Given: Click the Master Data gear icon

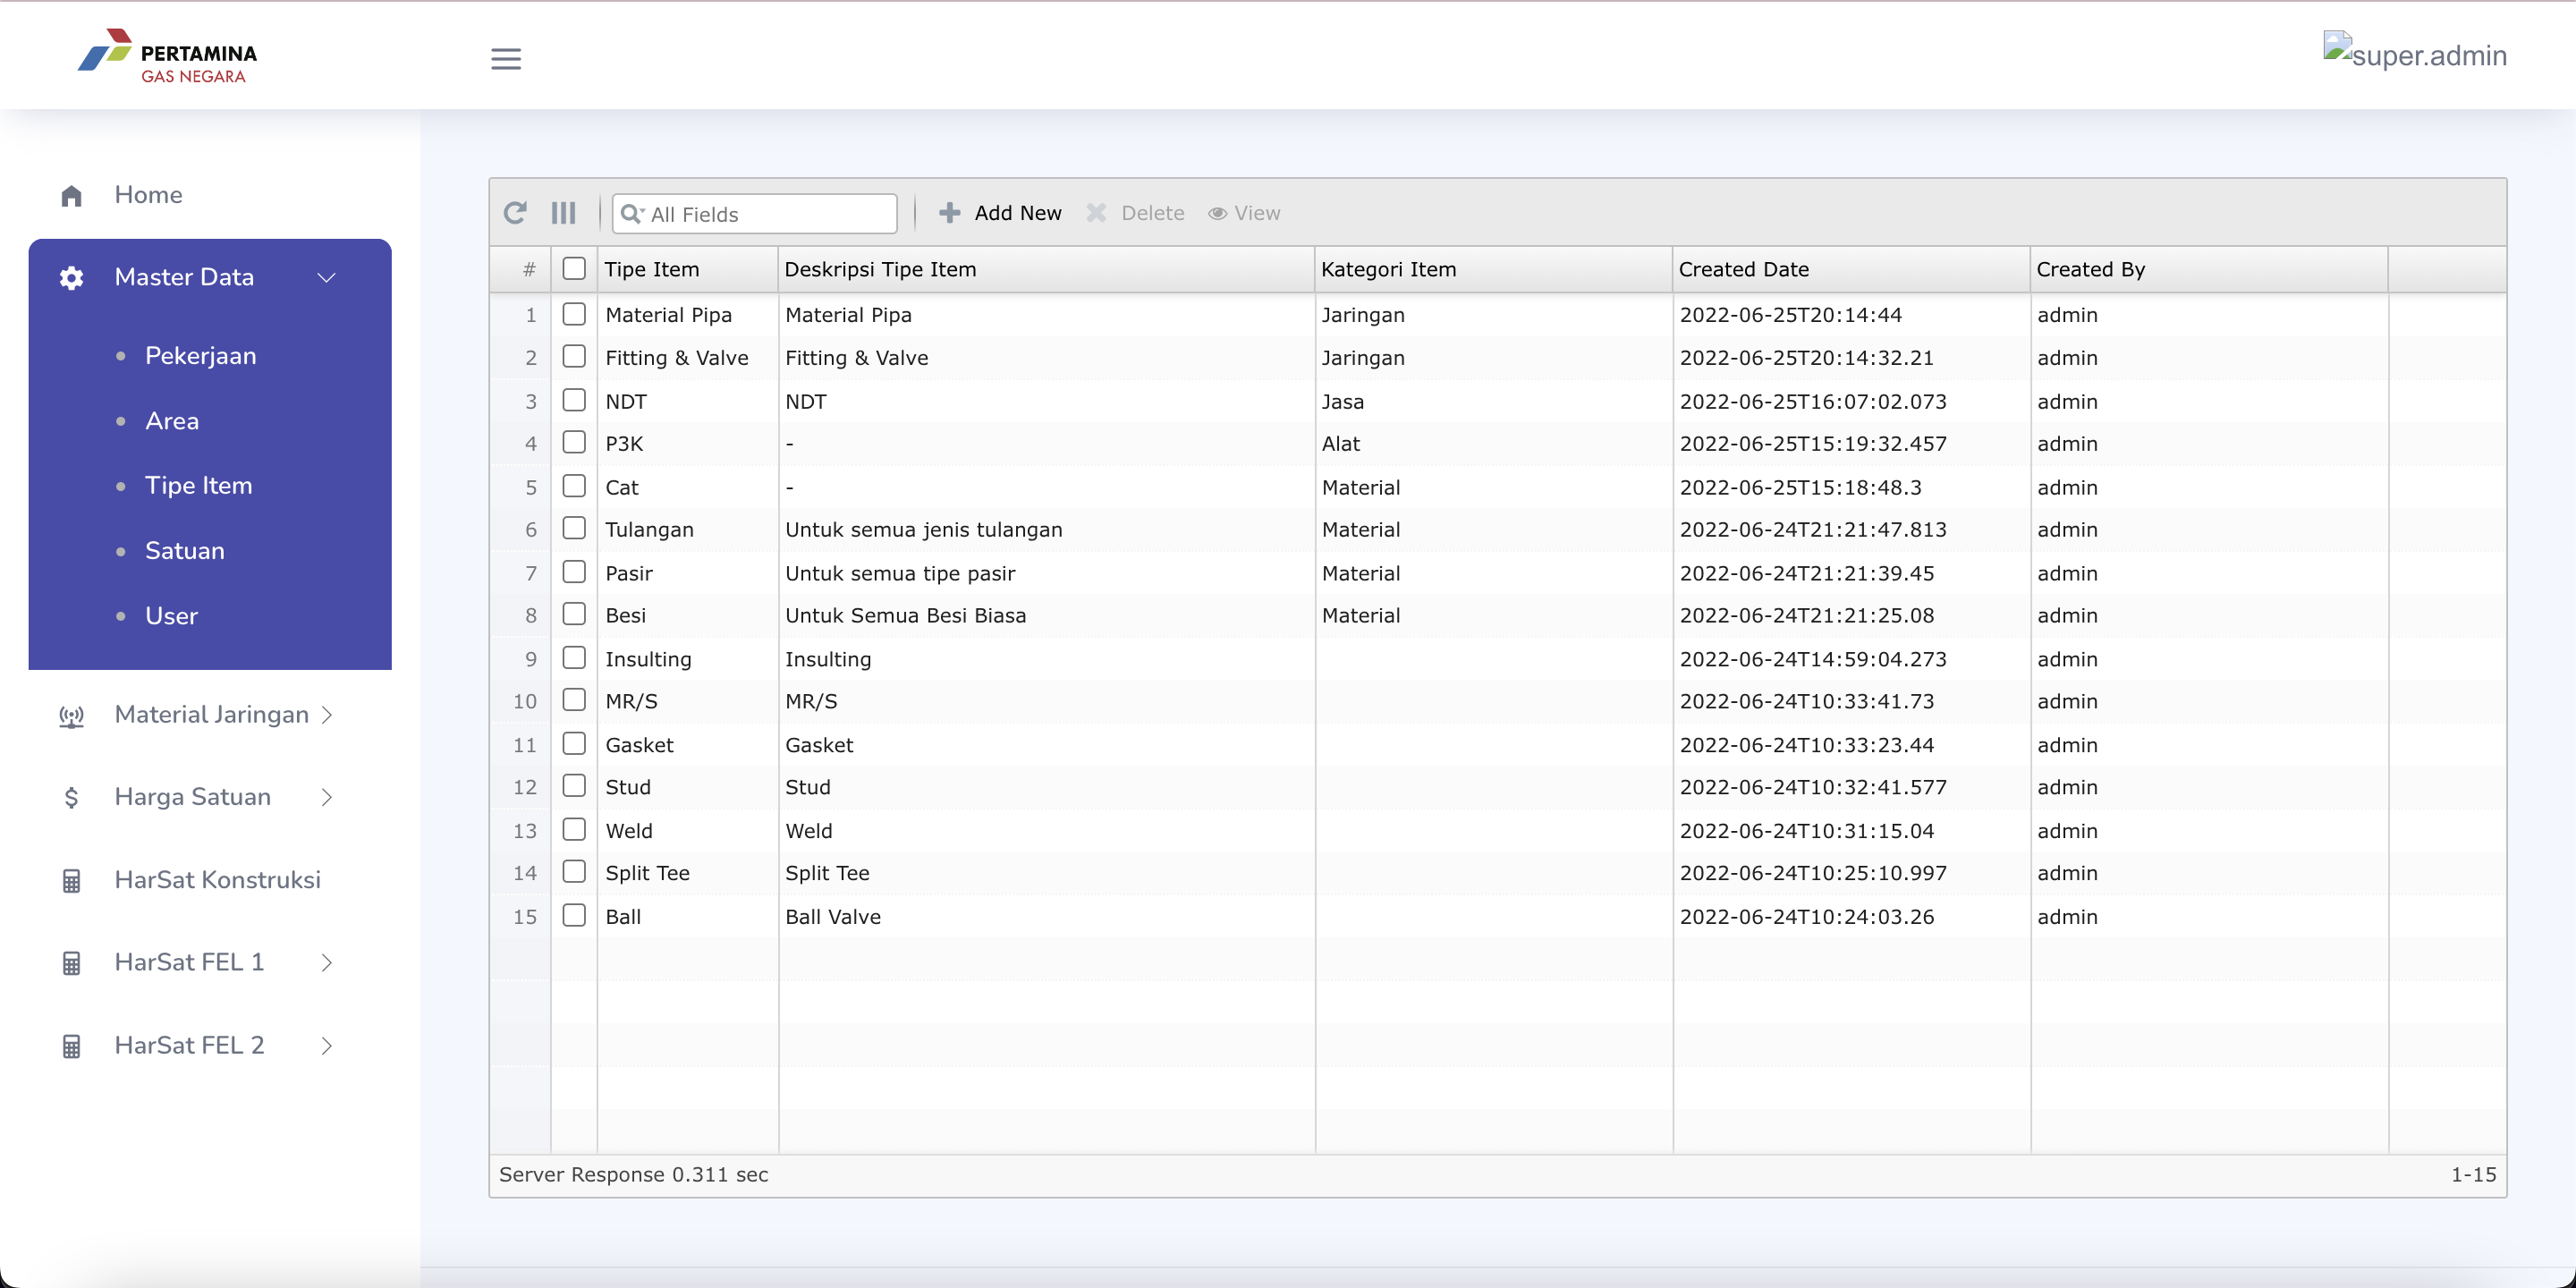Looking at the screenshot, I should (71, 278).
